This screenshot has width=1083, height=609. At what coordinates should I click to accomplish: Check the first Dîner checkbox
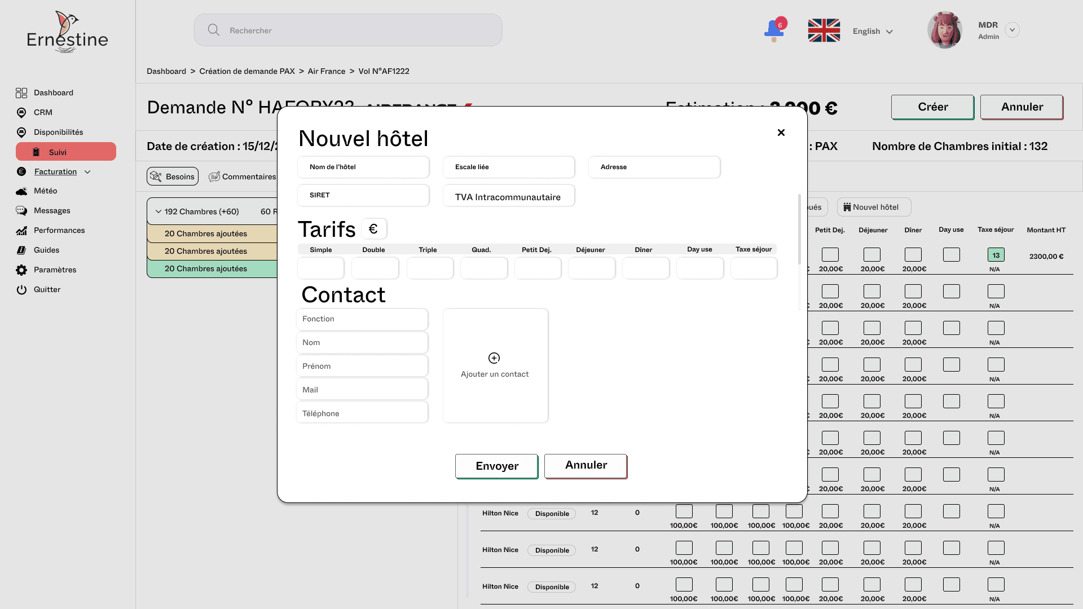913,255
